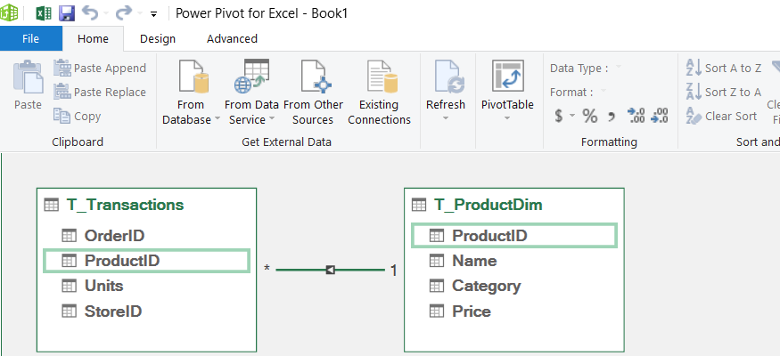Select StoreID column in T_Transactions
The height and width of the screenshot is (356, 780).
(x=147, y=311)
